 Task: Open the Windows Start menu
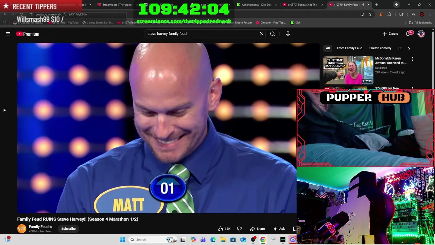click(122, 240)
